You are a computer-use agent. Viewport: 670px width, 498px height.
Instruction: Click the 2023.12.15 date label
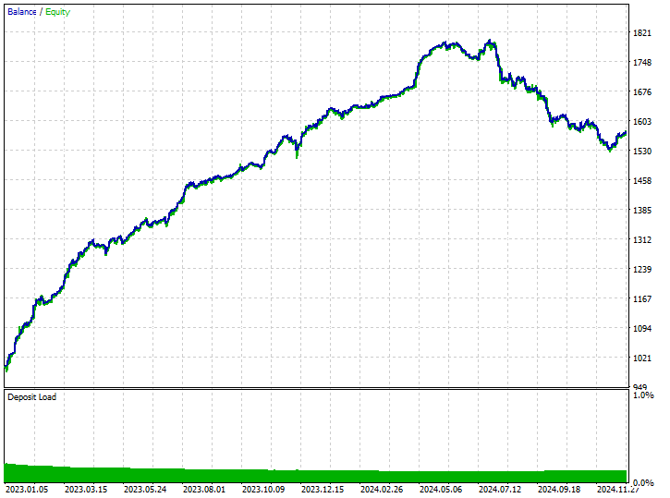[x=323, y=489]
